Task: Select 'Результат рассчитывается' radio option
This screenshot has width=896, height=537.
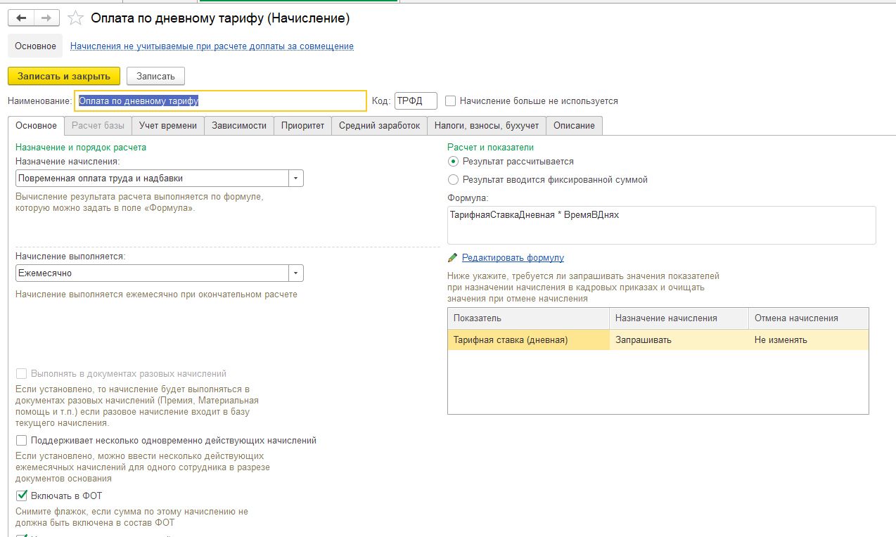Action: coord(453,162)
